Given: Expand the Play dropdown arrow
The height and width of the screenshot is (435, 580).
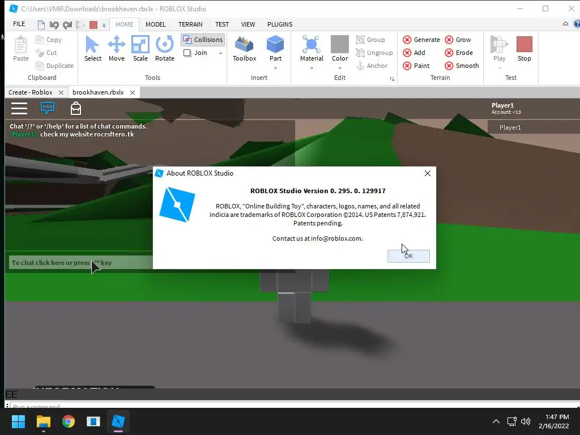Looking at the screenshot, I should click(x=500, y=68).
